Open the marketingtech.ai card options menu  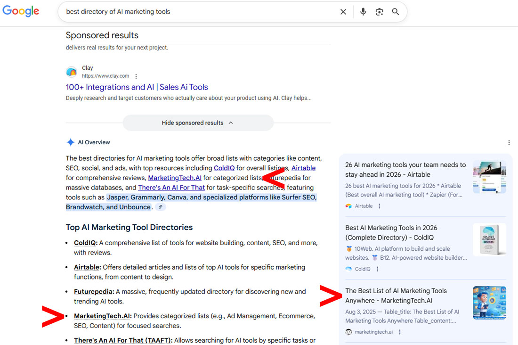point(399,332)
